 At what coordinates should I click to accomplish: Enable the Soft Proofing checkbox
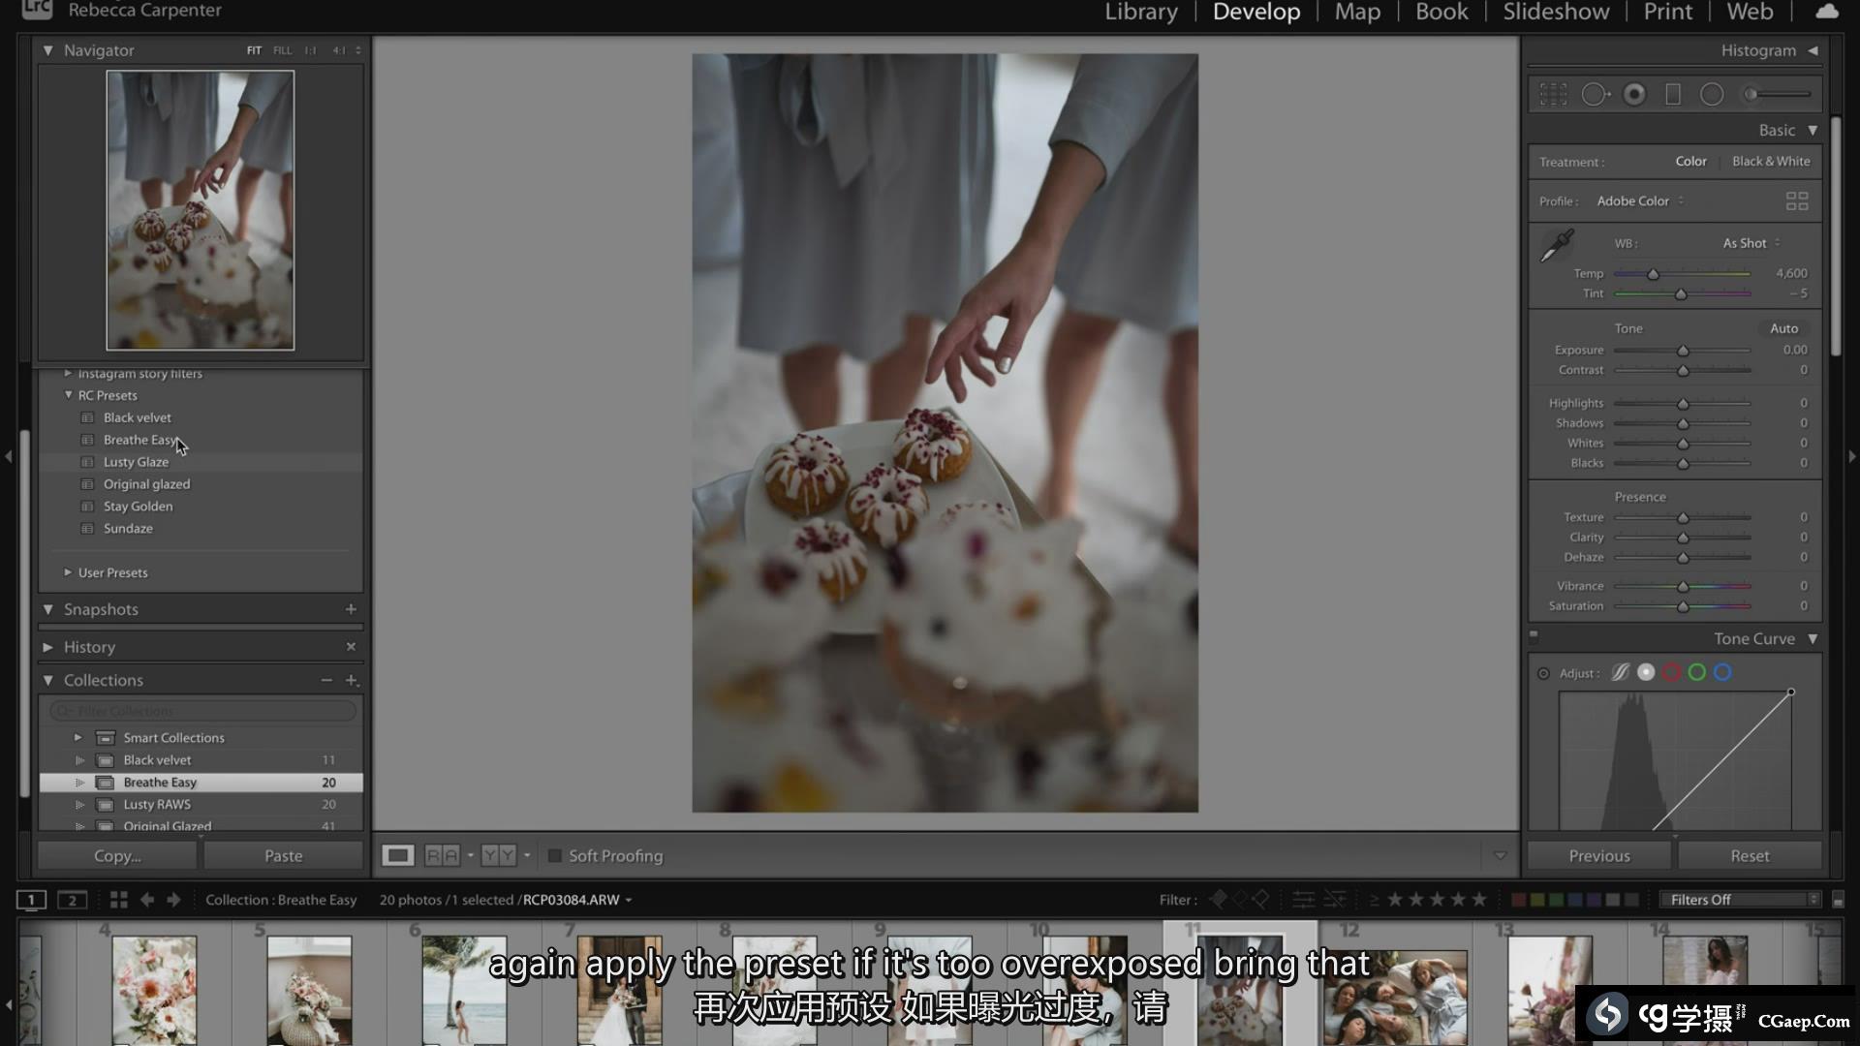pyautogui.click(x=555, y=856)
